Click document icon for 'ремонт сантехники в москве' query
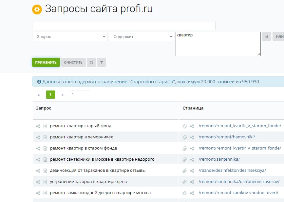The height and width of the screenshot is (202, 284). pyautogui.click(x=45, y=160)
